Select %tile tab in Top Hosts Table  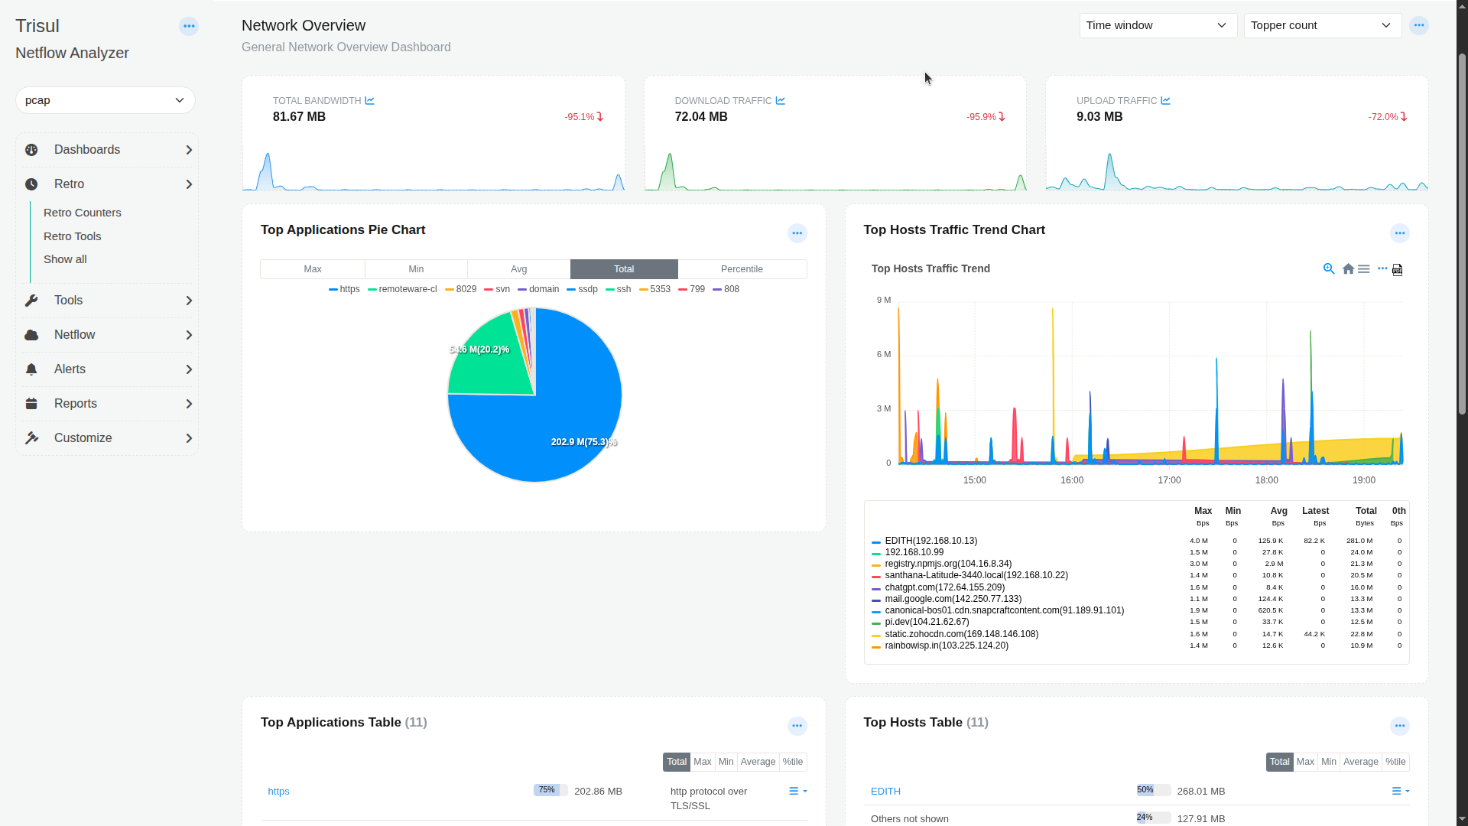coord(1395,762)
